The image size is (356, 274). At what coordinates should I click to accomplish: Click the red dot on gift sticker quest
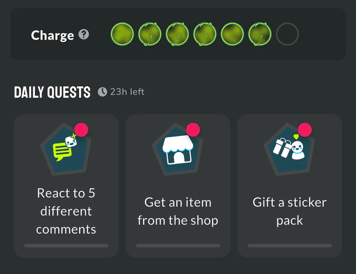click(x=305, y=130)
